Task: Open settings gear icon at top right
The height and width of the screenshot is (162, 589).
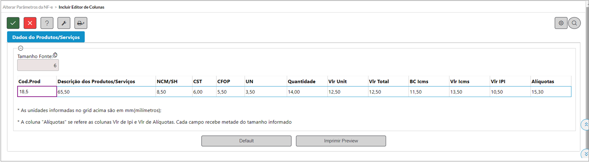Action: (561, 23)
